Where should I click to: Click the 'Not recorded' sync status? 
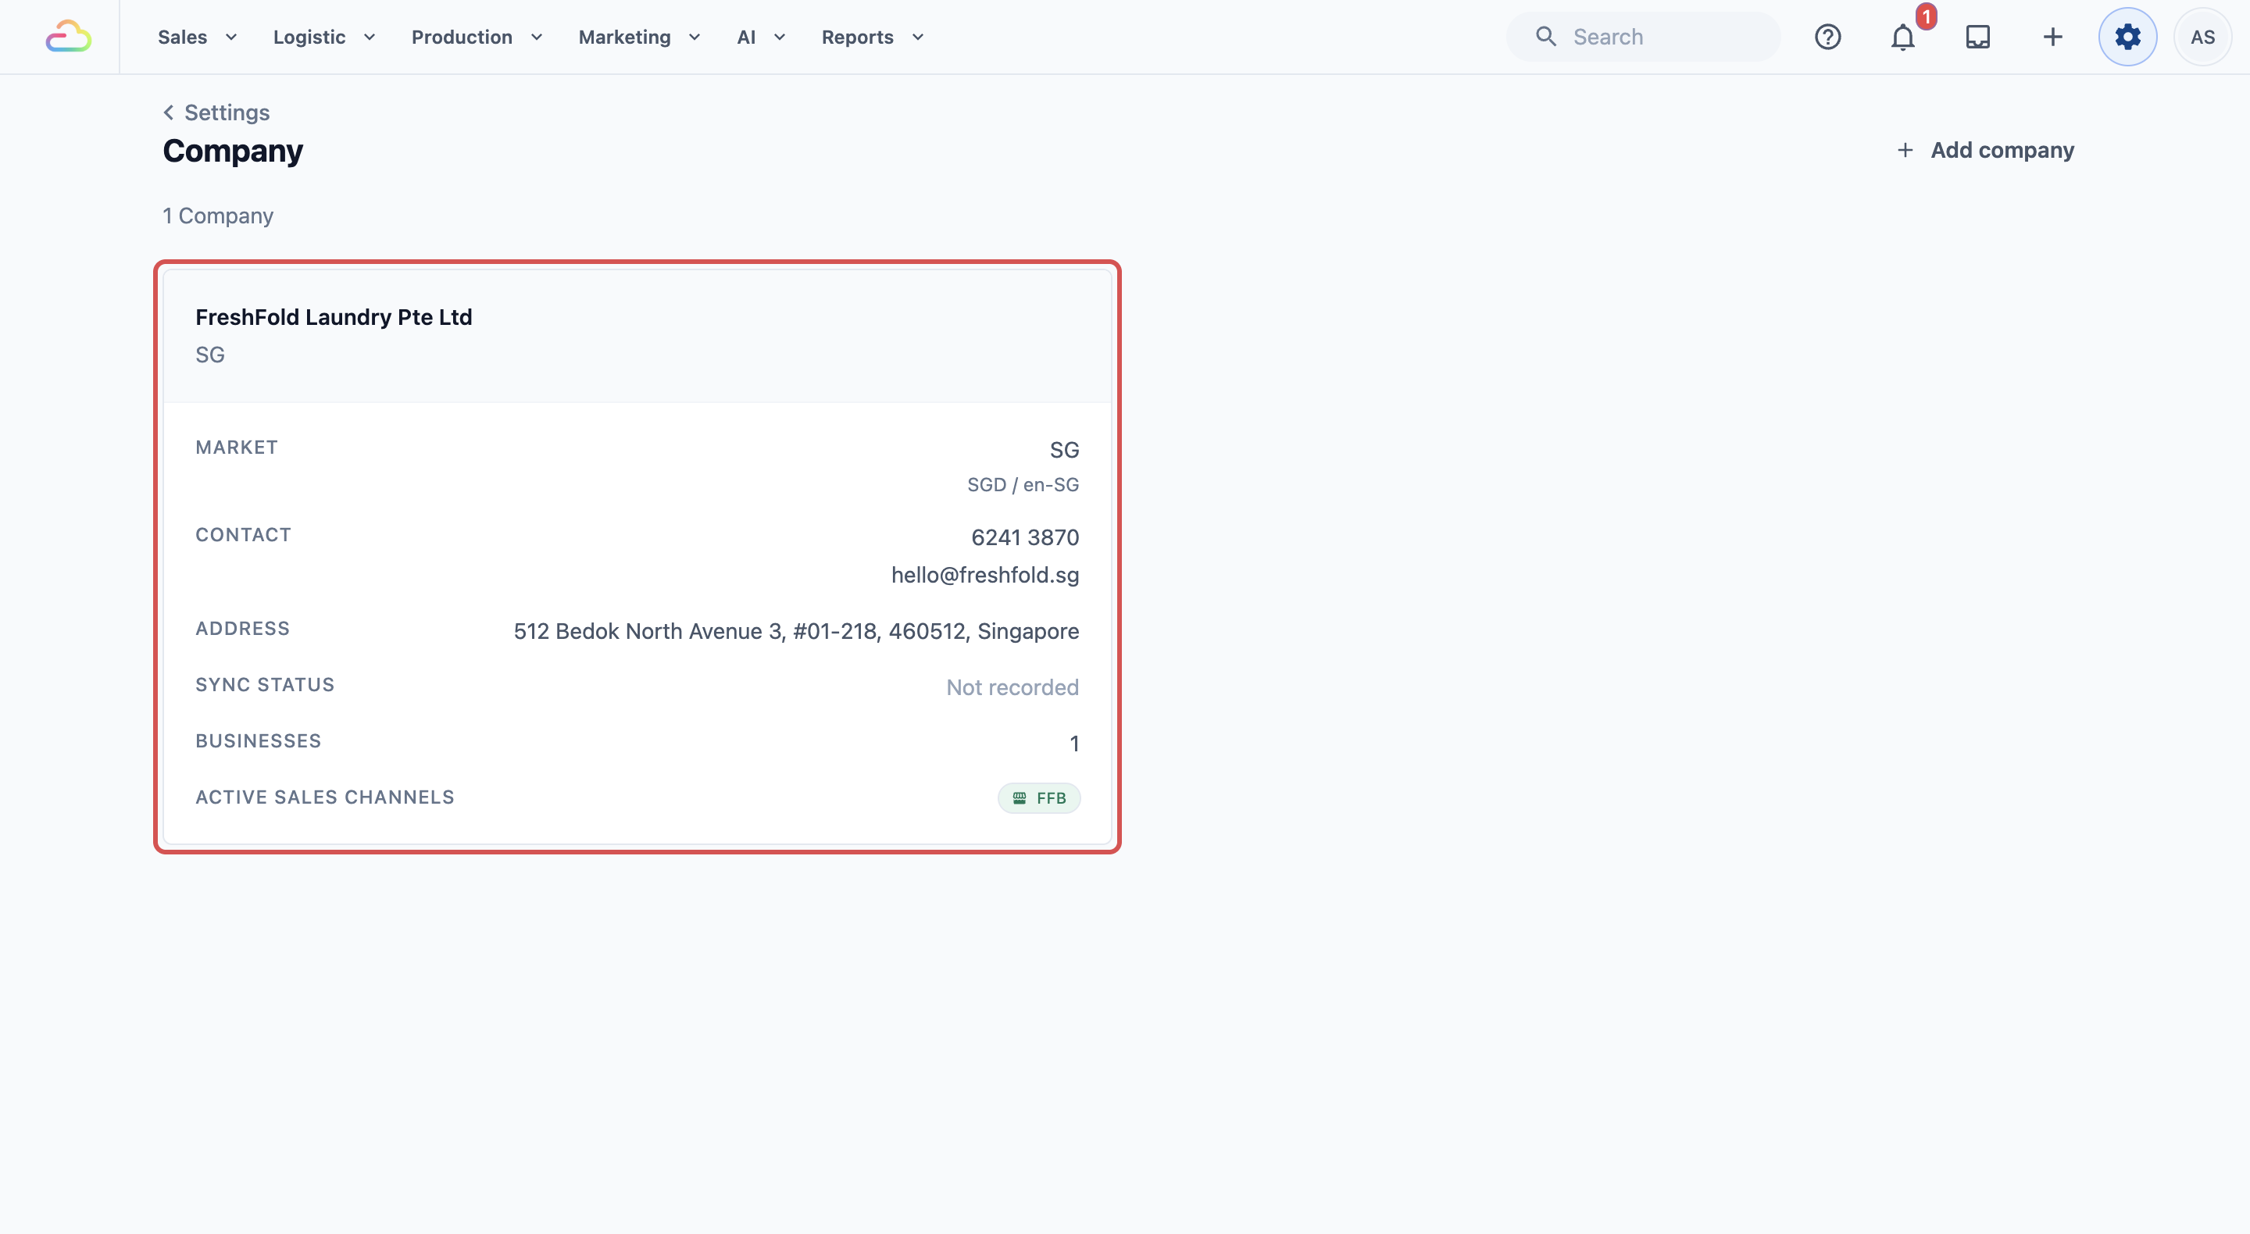pyautogui.click(x=1012, y=687)
